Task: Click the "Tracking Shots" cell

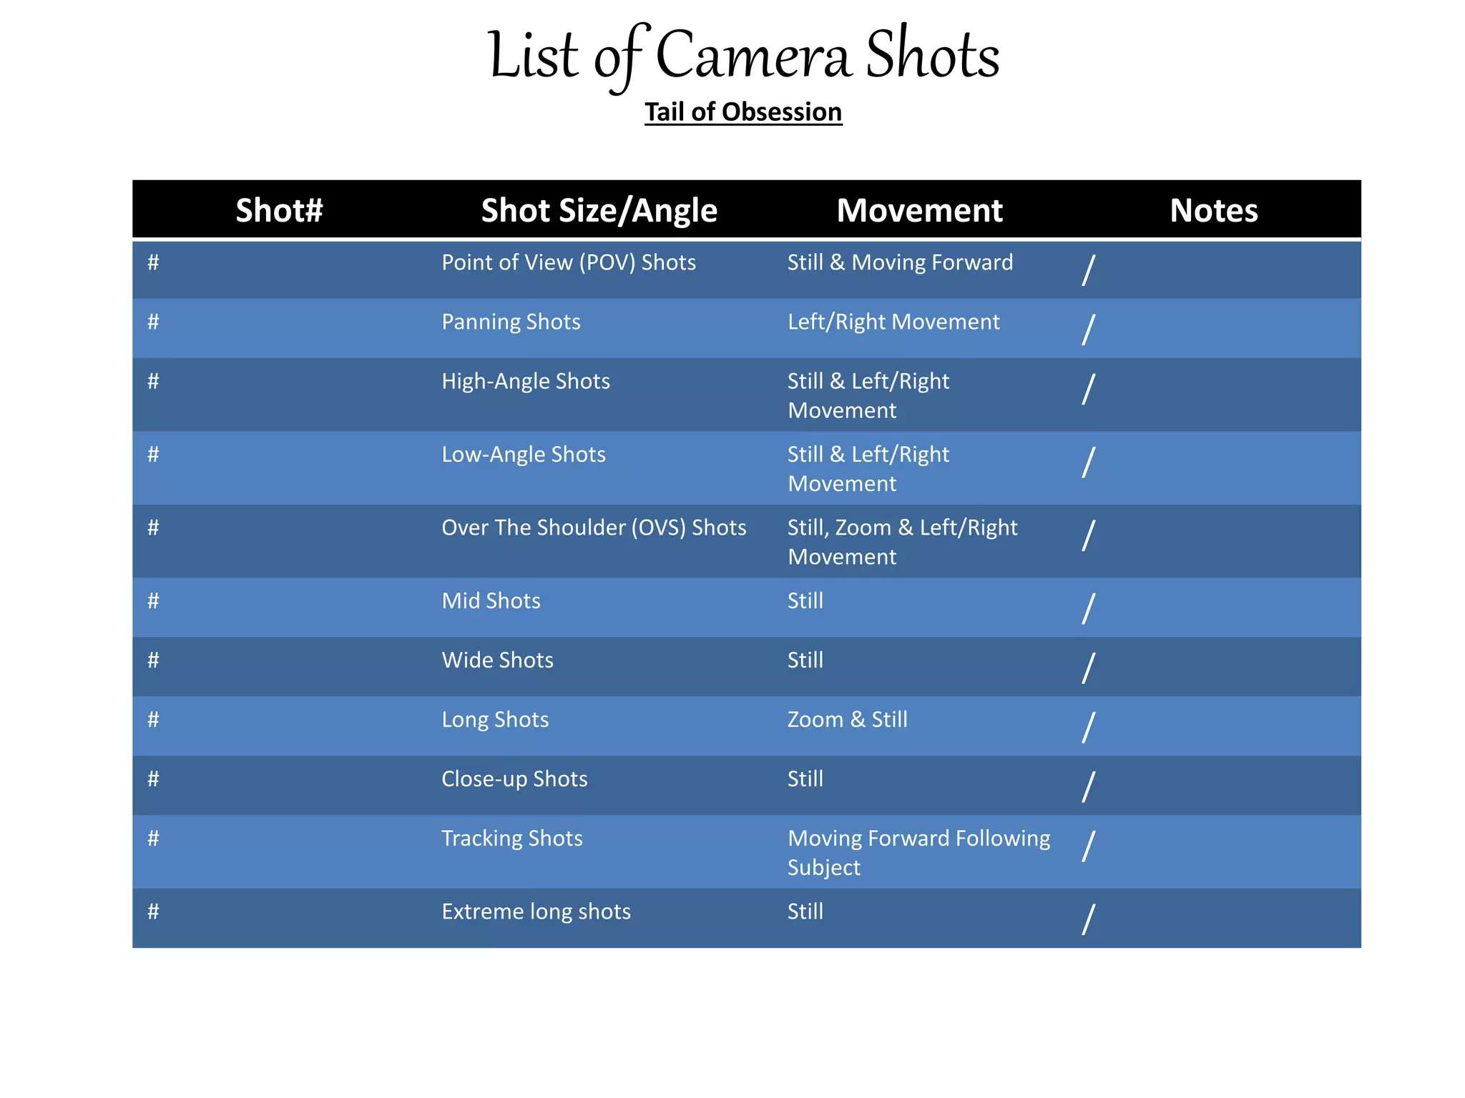Action: tap(512, 838)
